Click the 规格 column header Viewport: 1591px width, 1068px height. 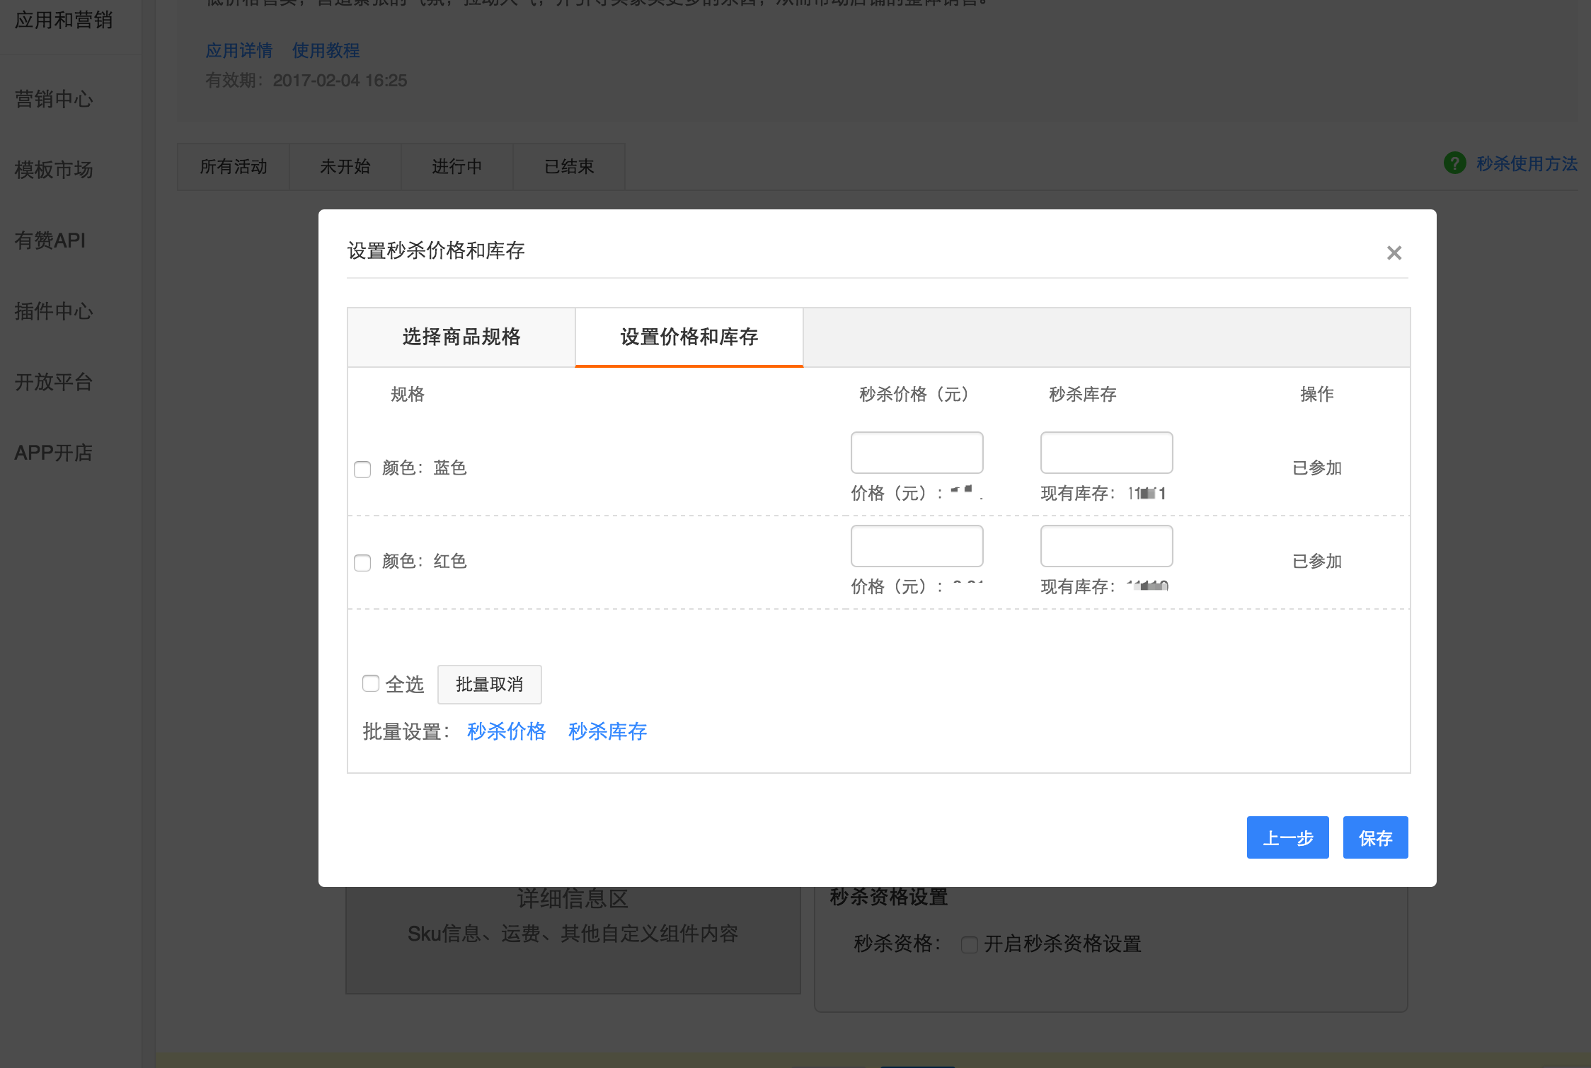pos(408,394)
